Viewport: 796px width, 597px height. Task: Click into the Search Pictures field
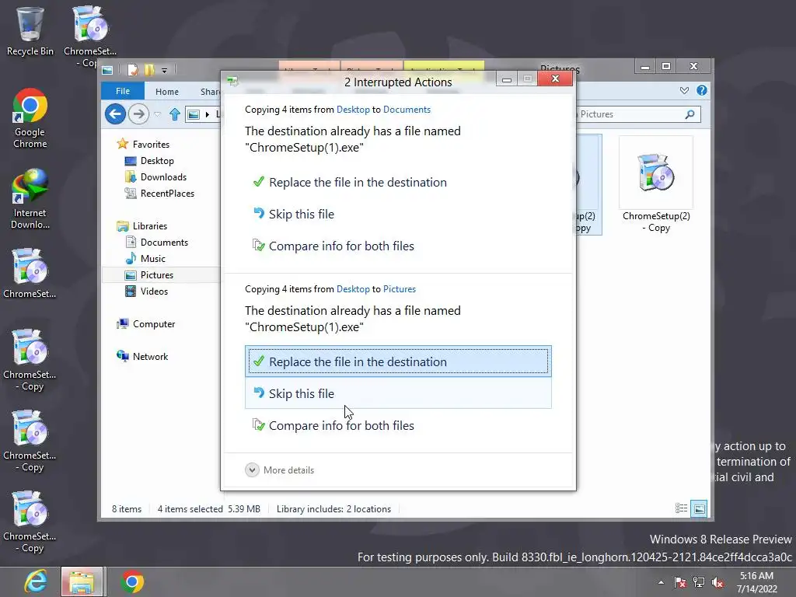(630, 114)
